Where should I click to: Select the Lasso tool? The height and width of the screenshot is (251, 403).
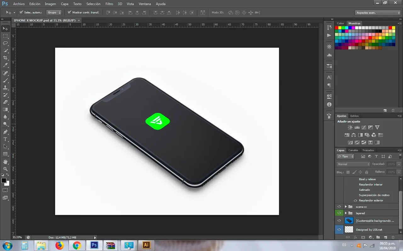point(5,43)
